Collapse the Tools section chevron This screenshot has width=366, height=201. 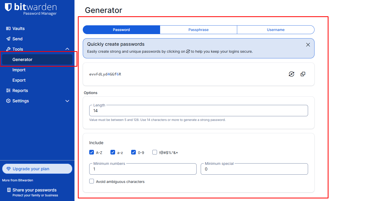[67, 49]
